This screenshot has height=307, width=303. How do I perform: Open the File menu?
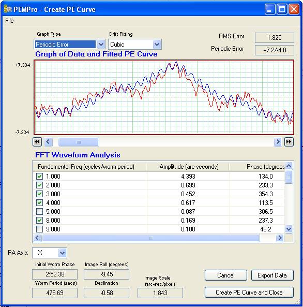click(x=9, y=21)
